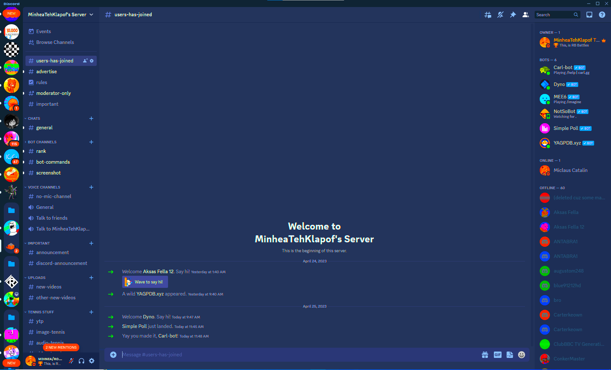The image size is (611, 370).
Task: Add a channel to BOT CHANNELS
Action: (91, 142)
